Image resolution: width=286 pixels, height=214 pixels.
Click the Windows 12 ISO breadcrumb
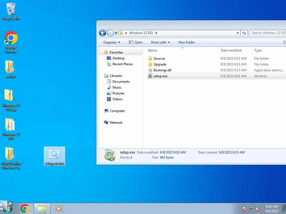(x=141, y=33)
